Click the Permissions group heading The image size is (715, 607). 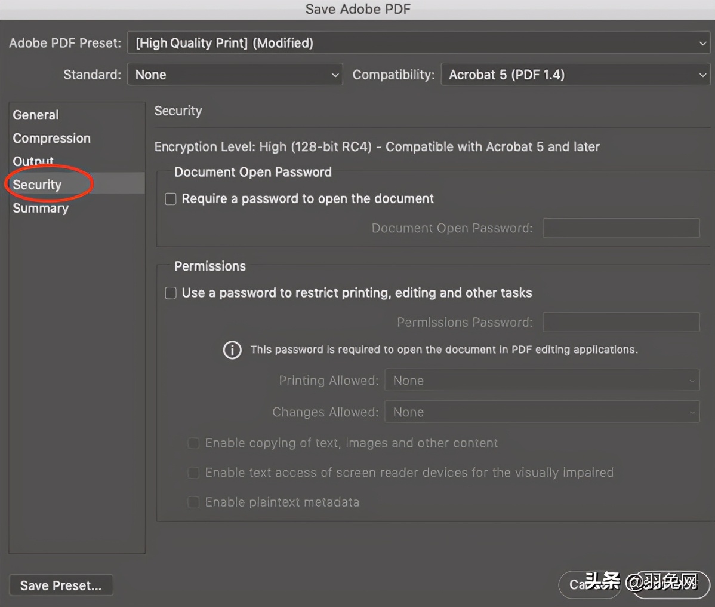coord(209,266)
